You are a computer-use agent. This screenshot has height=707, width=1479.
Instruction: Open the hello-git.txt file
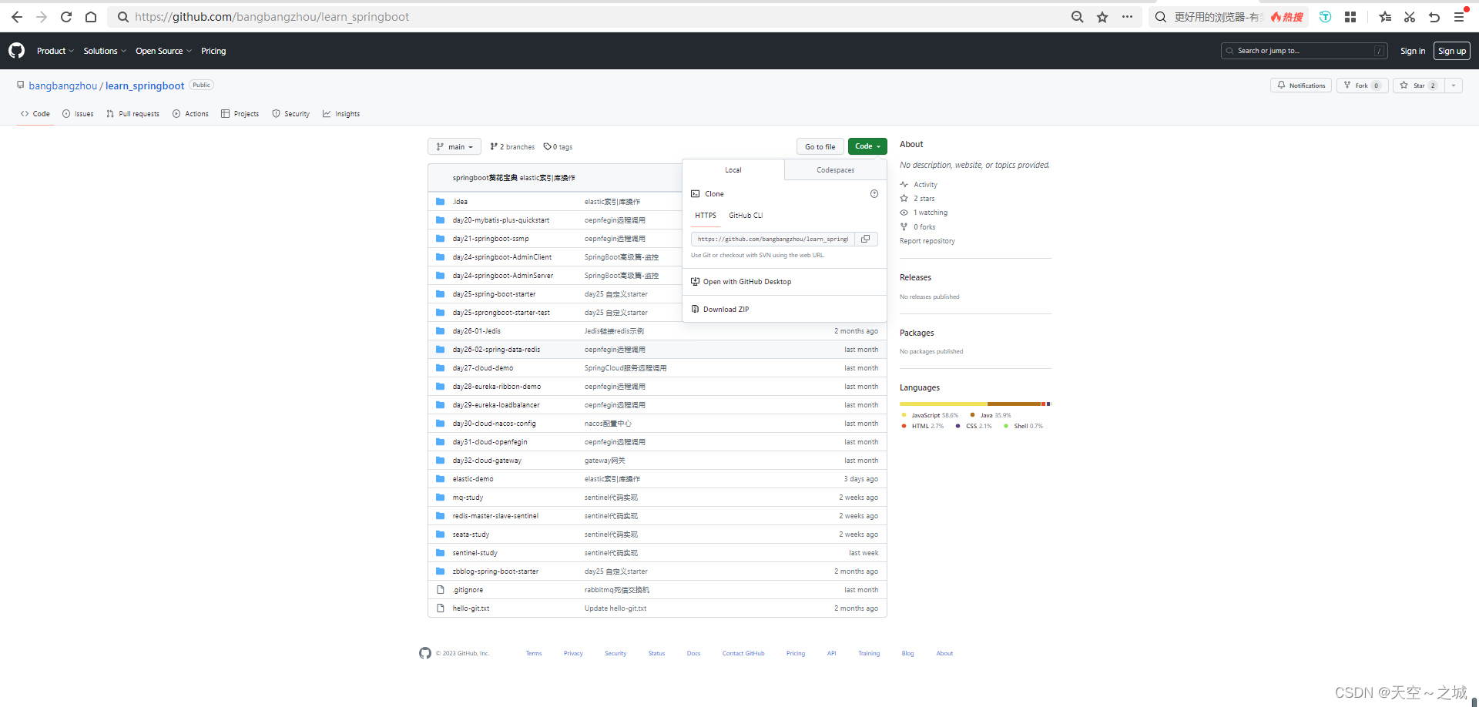471,608
